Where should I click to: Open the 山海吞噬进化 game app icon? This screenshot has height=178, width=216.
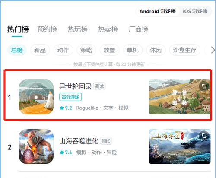click(36, 146)
